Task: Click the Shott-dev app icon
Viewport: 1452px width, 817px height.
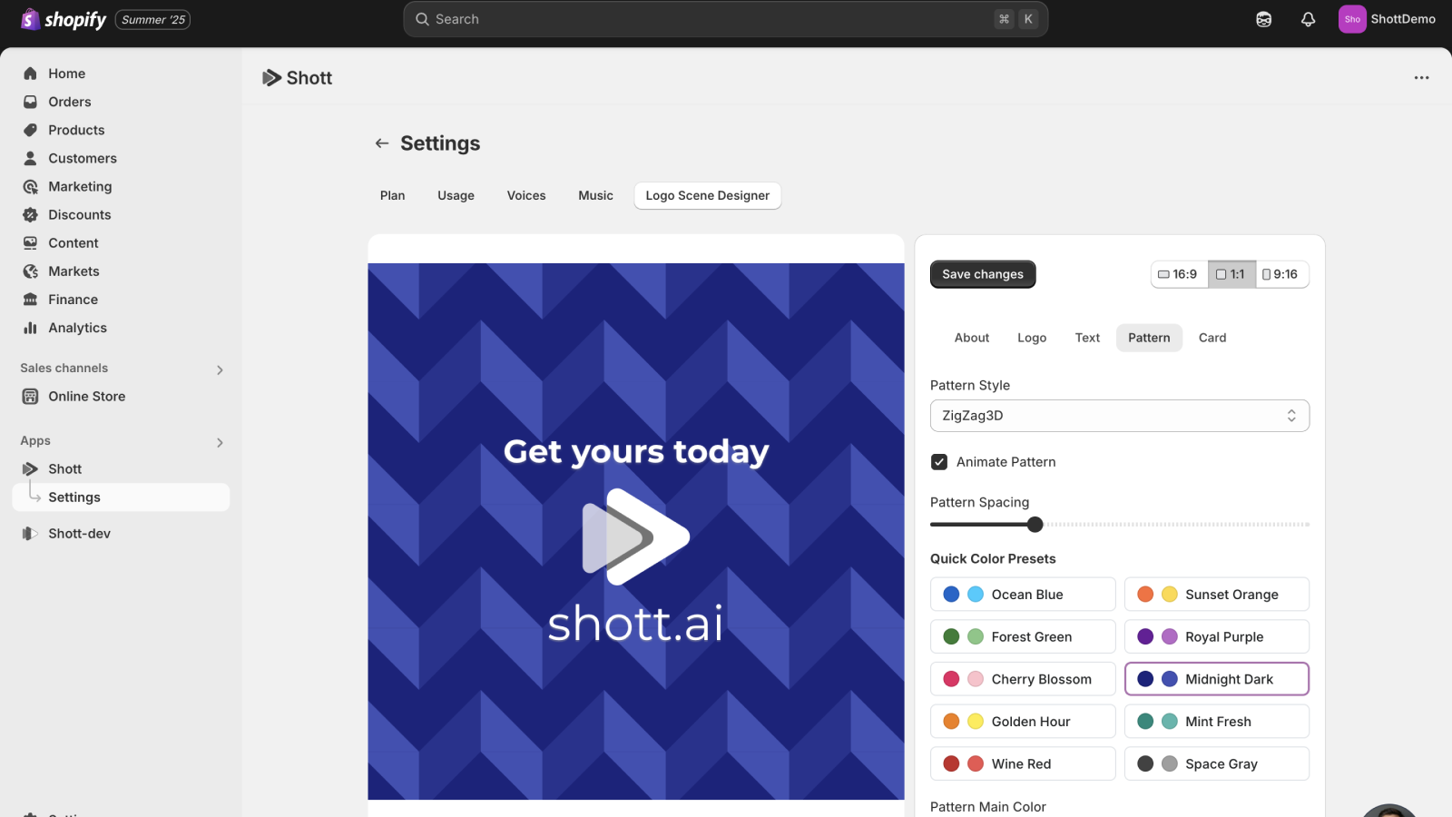Action: (x=30, y=533)
